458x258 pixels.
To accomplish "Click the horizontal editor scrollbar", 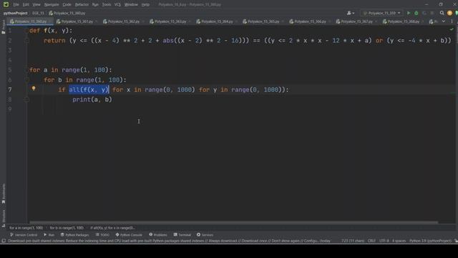I will point(234,222).
